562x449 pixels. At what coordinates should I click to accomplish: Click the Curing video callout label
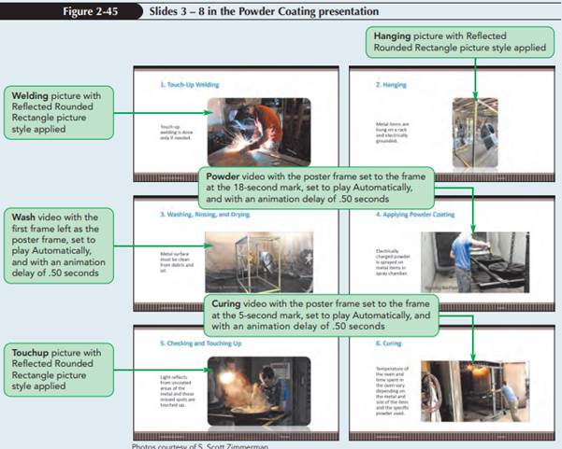pos(321,316)
